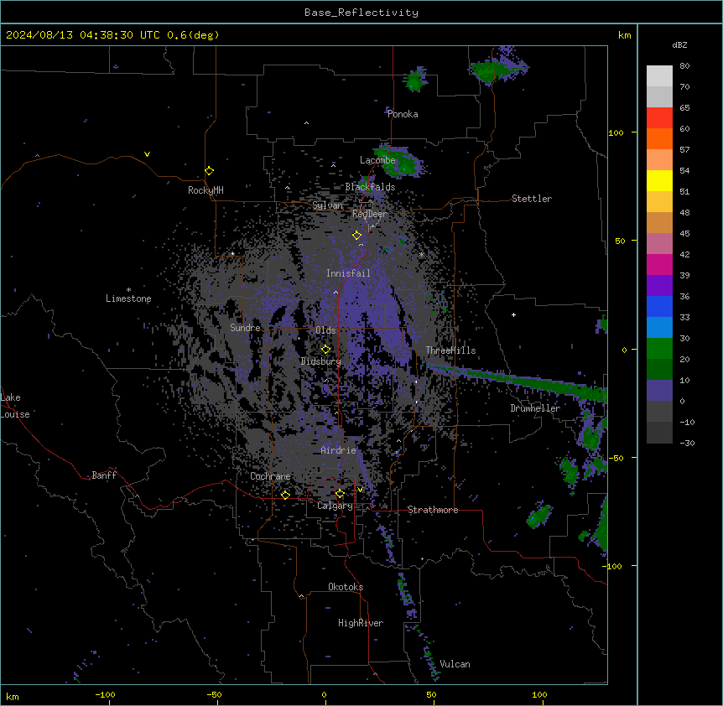Image resolution: width=723 pixels, height=706 pixels.
Task: Click the Banff label
Action: point(104,475)
